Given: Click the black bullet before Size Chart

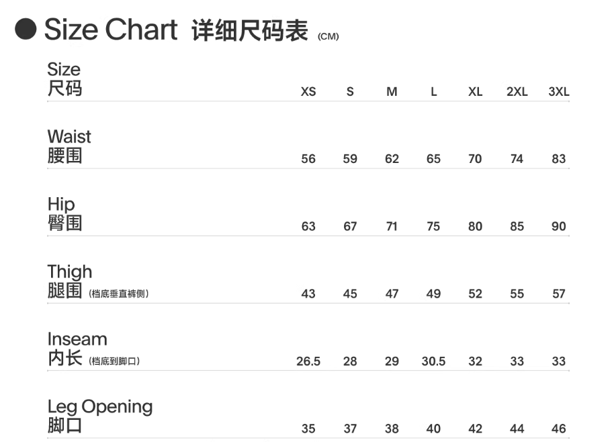Looking at the screenshot, I should tap(26, 30).
